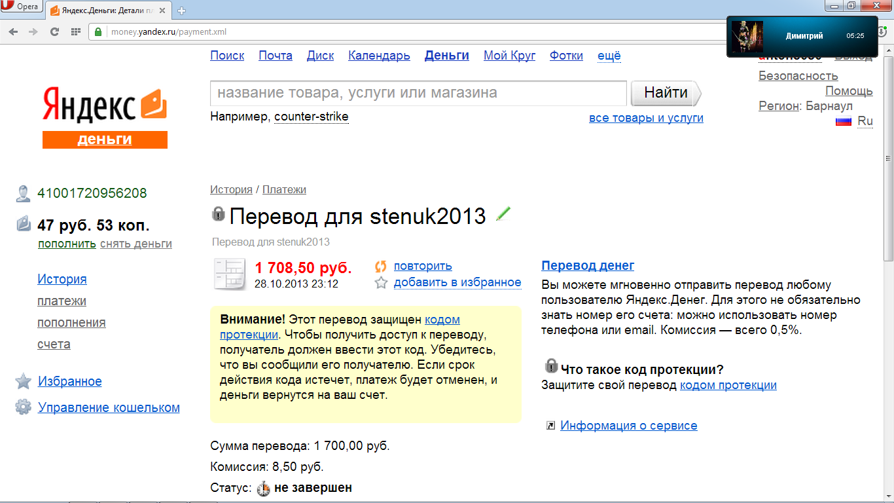The image size is (894, 503).
Task: Expand the ещё services menu
Action: tap(609, 56)
